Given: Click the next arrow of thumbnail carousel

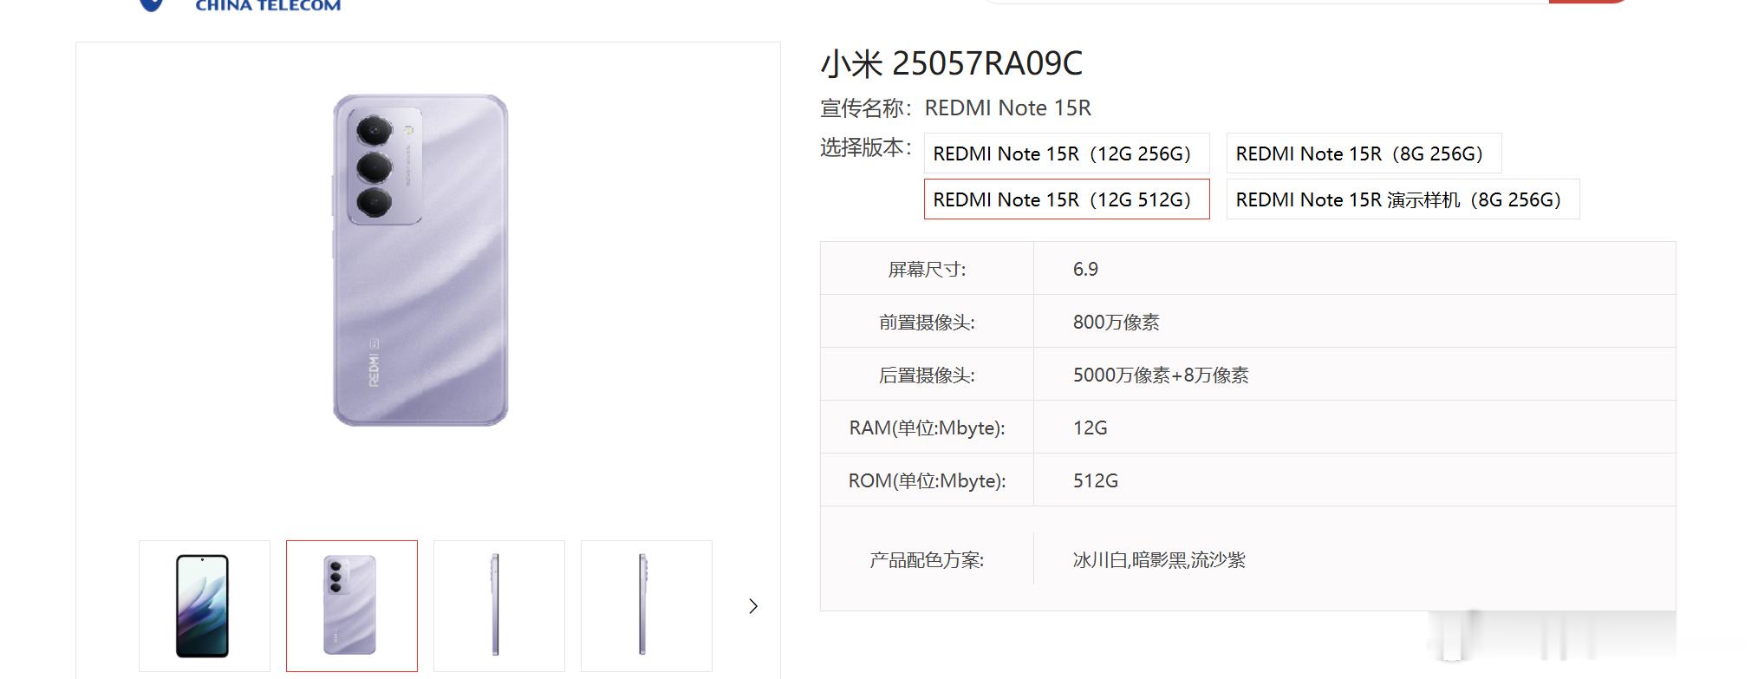Looking at the screenshot, I should [x=753, y=606].
